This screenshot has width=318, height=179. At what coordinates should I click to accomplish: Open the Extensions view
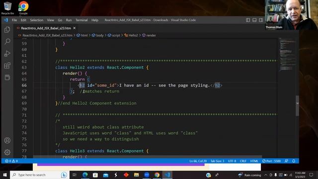[7, 66]
